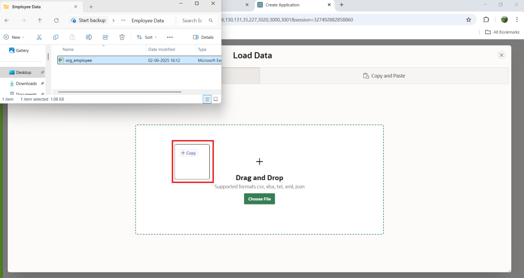Open the See more options ellipsis in Explorer
Viewport: 524px width, 278px height.
point(170,37)
